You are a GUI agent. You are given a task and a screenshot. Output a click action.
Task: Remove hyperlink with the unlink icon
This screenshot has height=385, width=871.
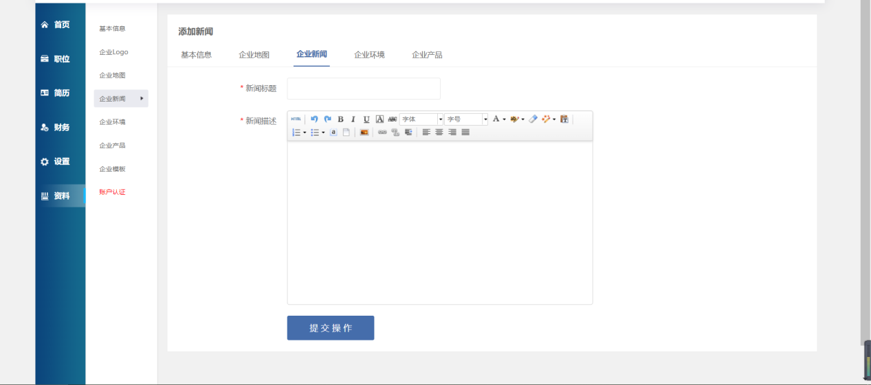pyautogui.click(x=395, y=132)
